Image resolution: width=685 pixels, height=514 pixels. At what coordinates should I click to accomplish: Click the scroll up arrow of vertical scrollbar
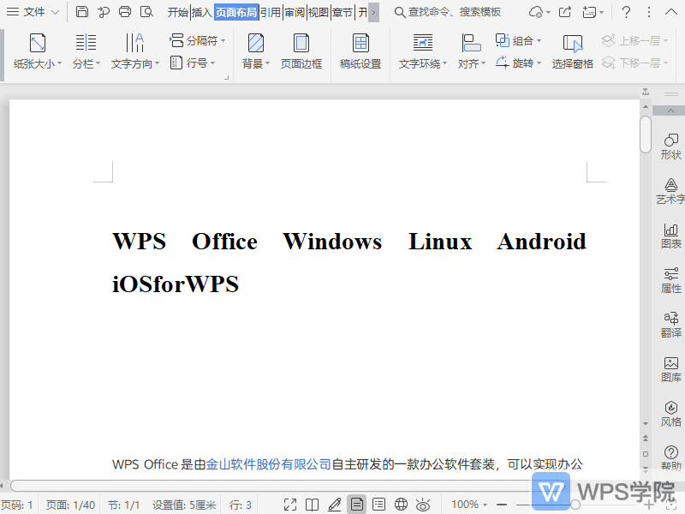point(646,106)
